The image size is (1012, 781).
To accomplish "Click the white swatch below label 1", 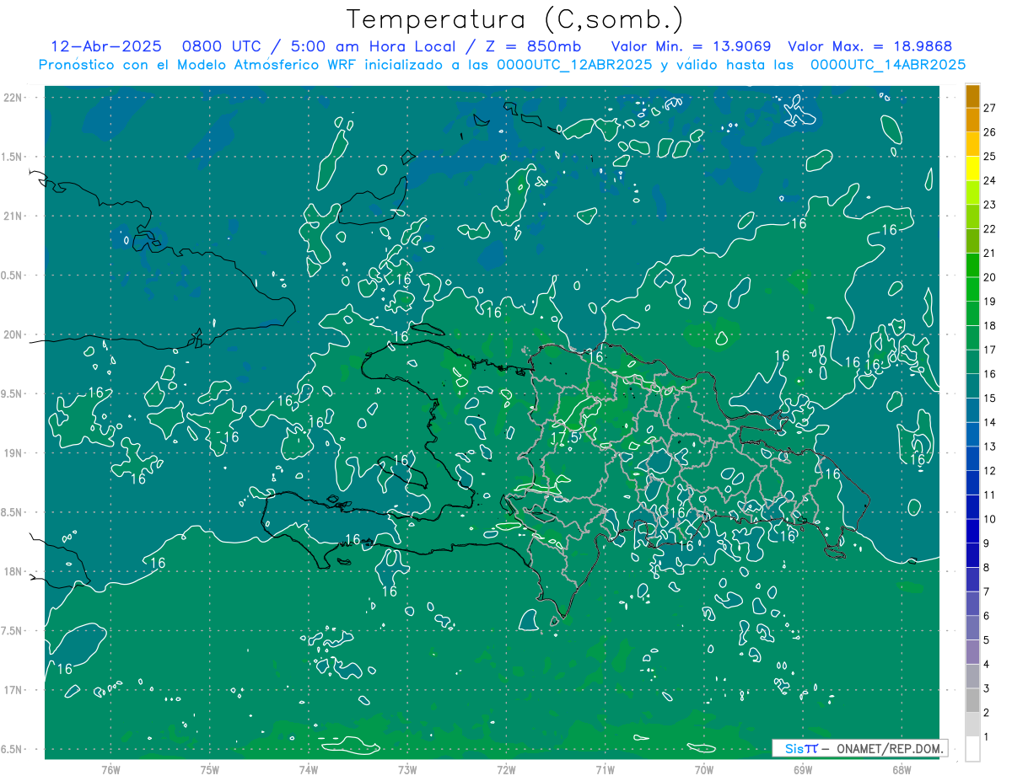I will pos(972,749).
